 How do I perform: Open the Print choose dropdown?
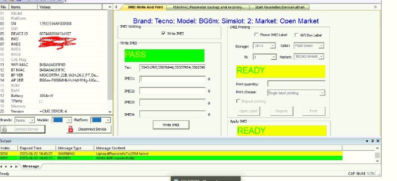click(322, 93)
